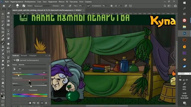Select the Crop tool
Viewport: 191px width, 107px height.
click(3, 29)
